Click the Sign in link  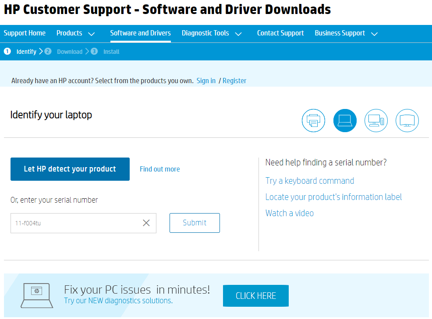tap(206, 81)
